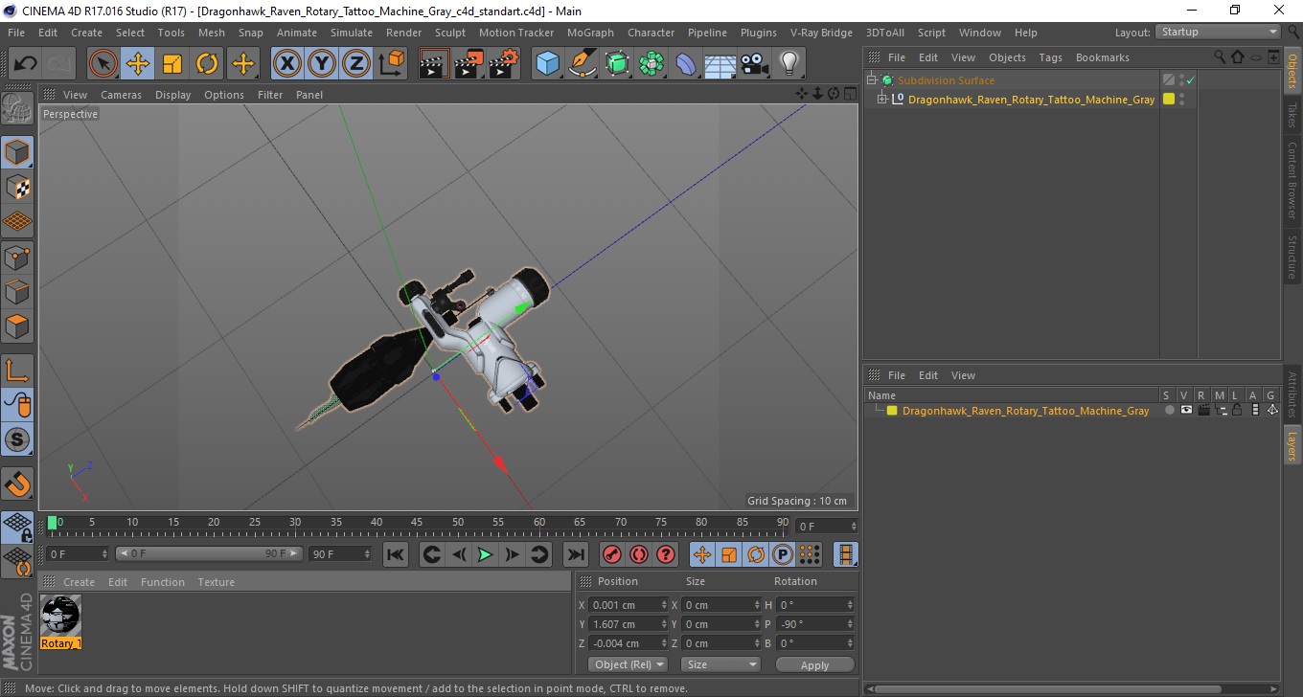Switch to Texture mode

click(x=17, y=188)
